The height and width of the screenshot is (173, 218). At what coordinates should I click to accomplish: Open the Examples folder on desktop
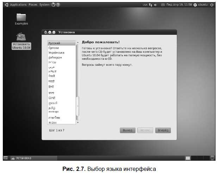coord(21,18)
